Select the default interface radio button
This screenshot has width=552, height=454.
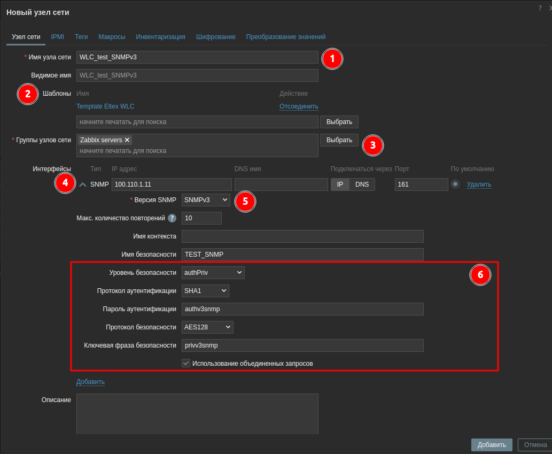pyautogui.click(x=455, y=184)
